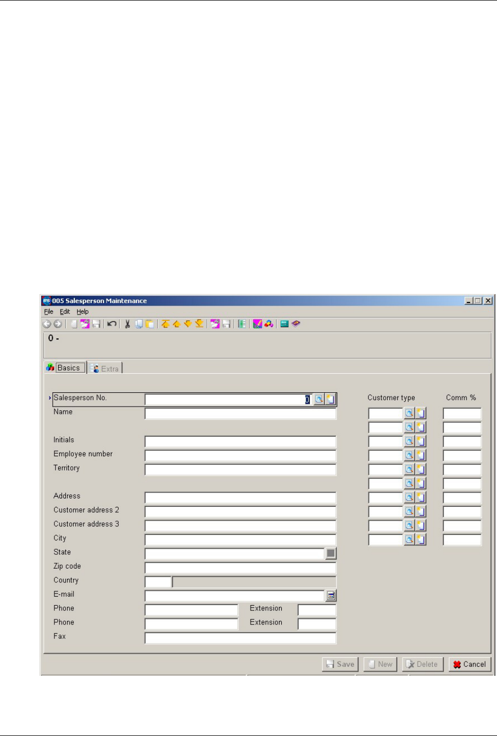The image size is (497, 736).
Task: Click into the Name field
Action: click(241, 414)
